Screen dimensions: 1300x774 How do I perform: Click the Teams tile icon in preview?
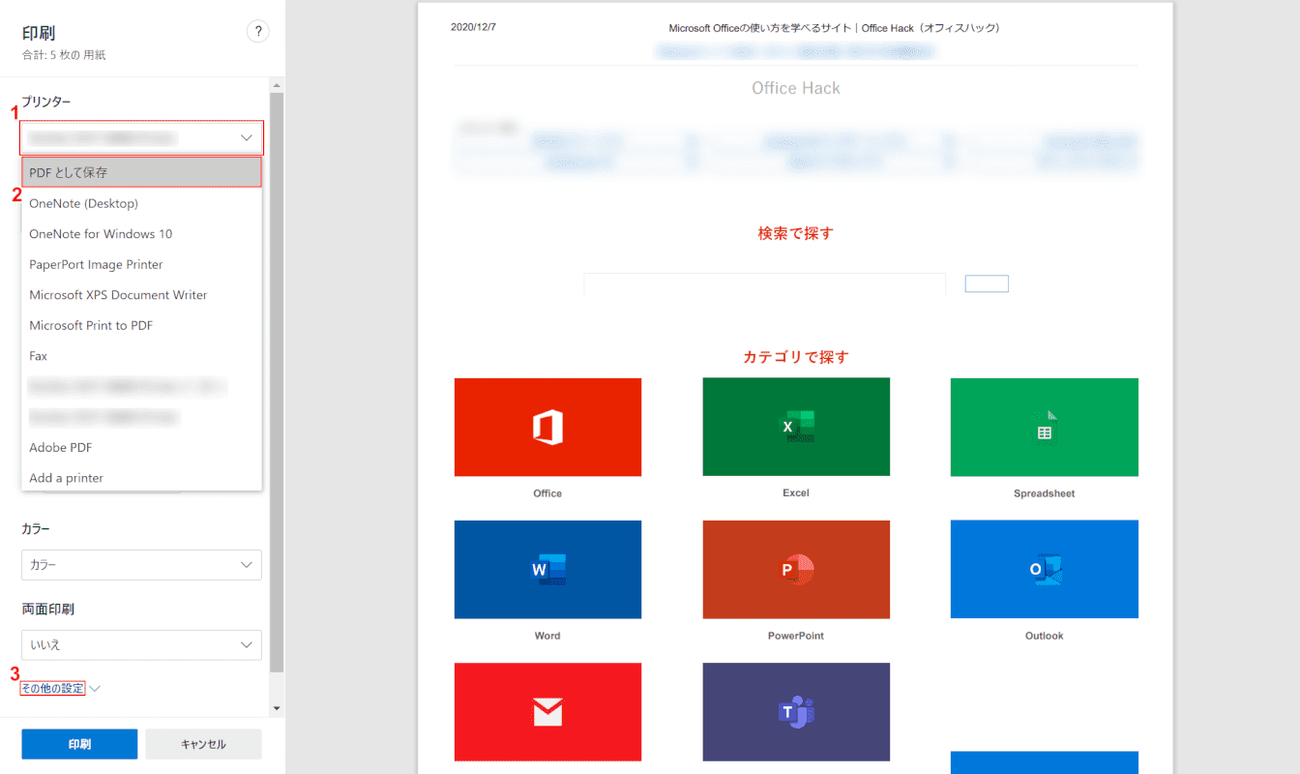(796, 712)
